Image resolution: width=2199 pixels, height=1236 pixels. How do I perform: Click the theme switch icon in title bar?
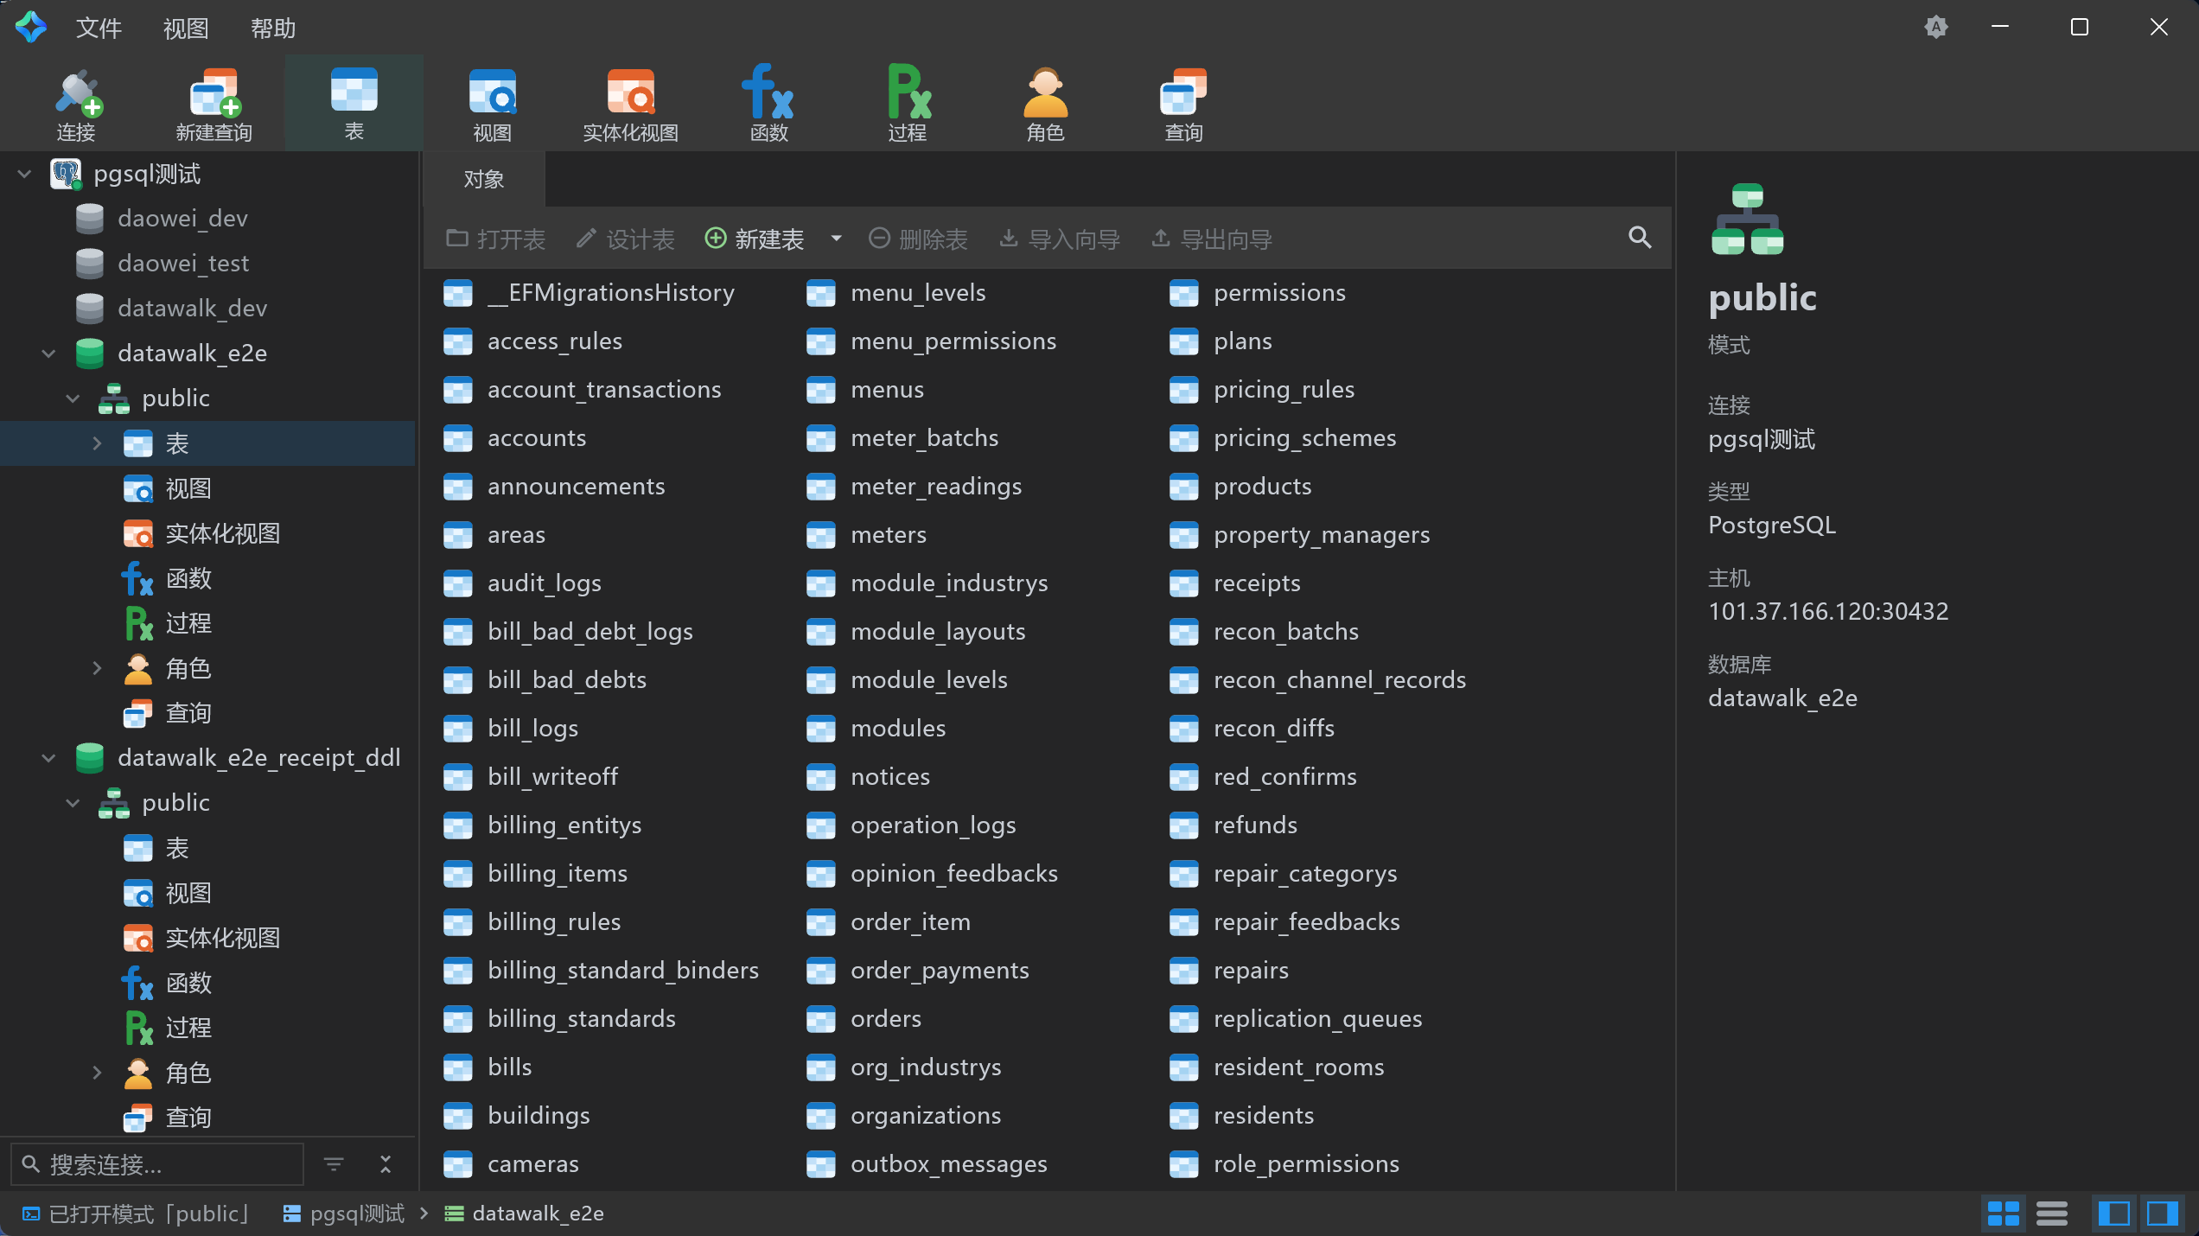point(1936,28)
